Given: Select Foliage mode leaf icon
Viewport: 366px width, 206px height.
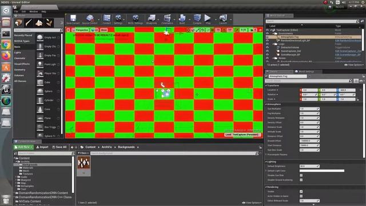Looking at the screenshot, I should point(49,23).
